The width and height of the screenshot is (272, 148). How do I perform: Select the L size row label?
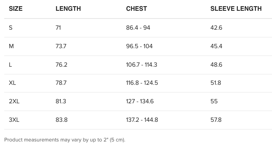(10, 65)
